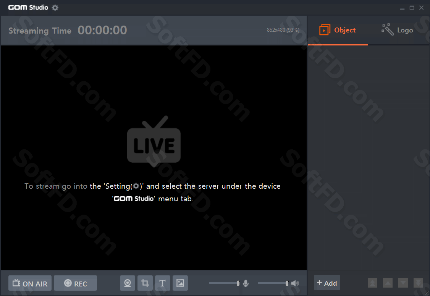Select the crop screen capture tool

145,283
